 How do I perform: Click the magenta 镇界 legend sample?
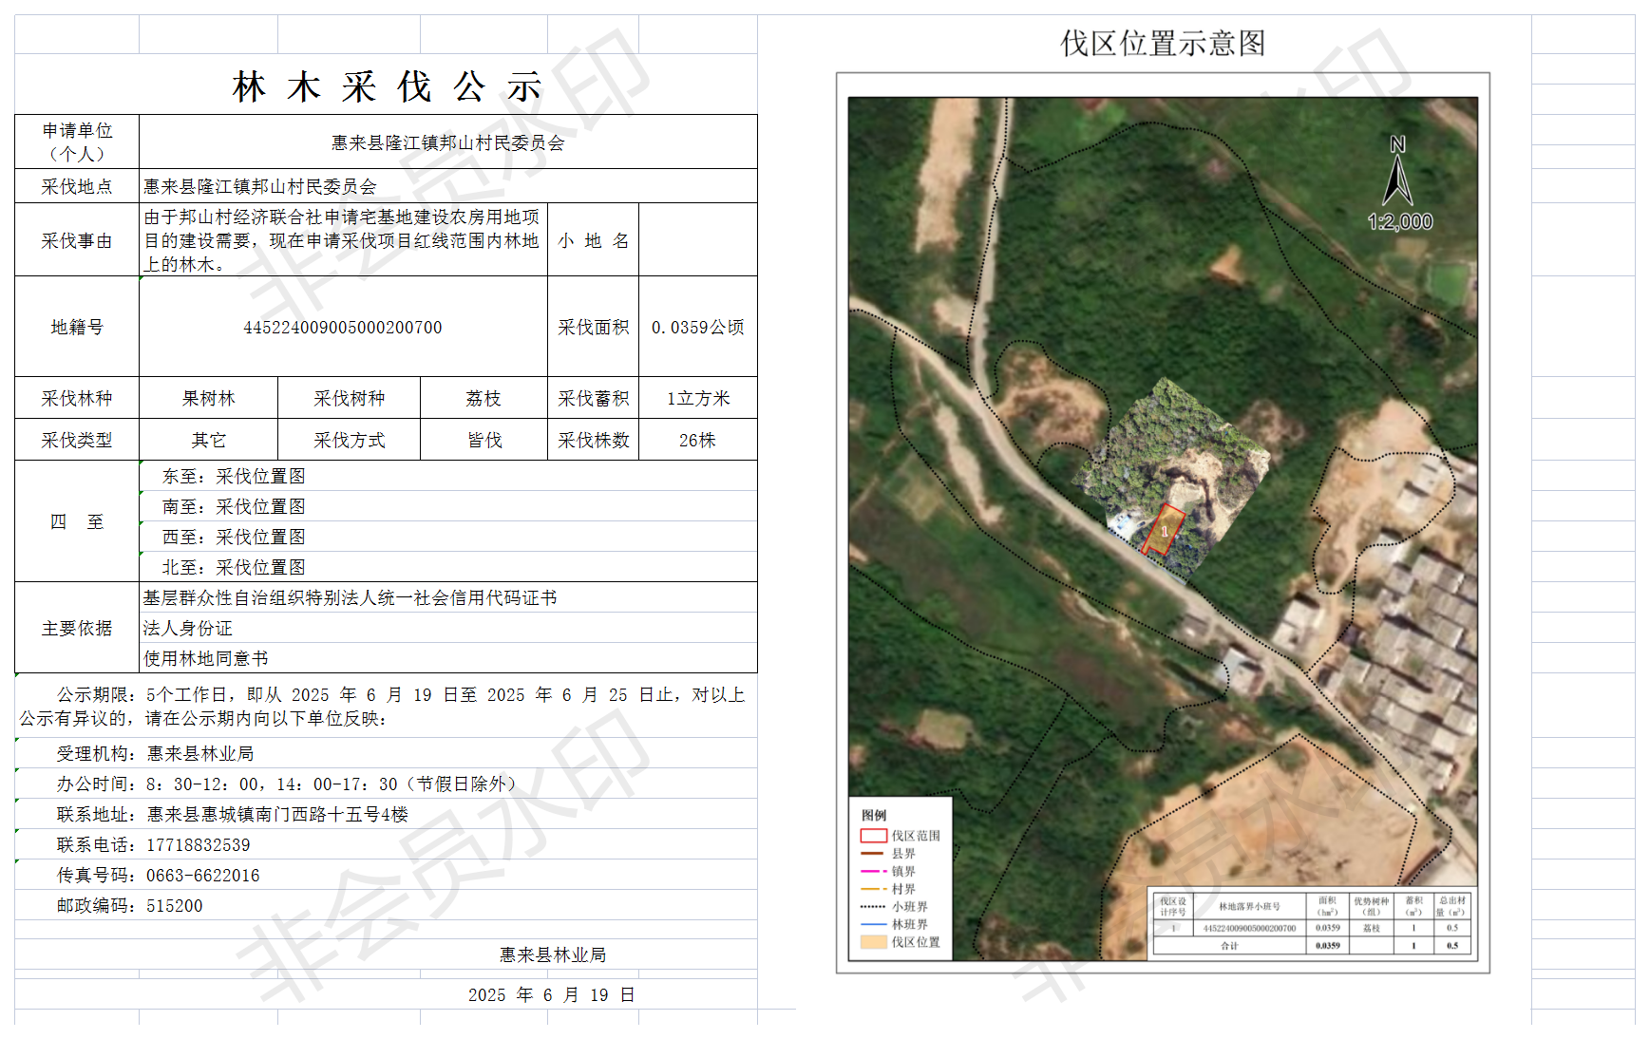coord(873,871)
